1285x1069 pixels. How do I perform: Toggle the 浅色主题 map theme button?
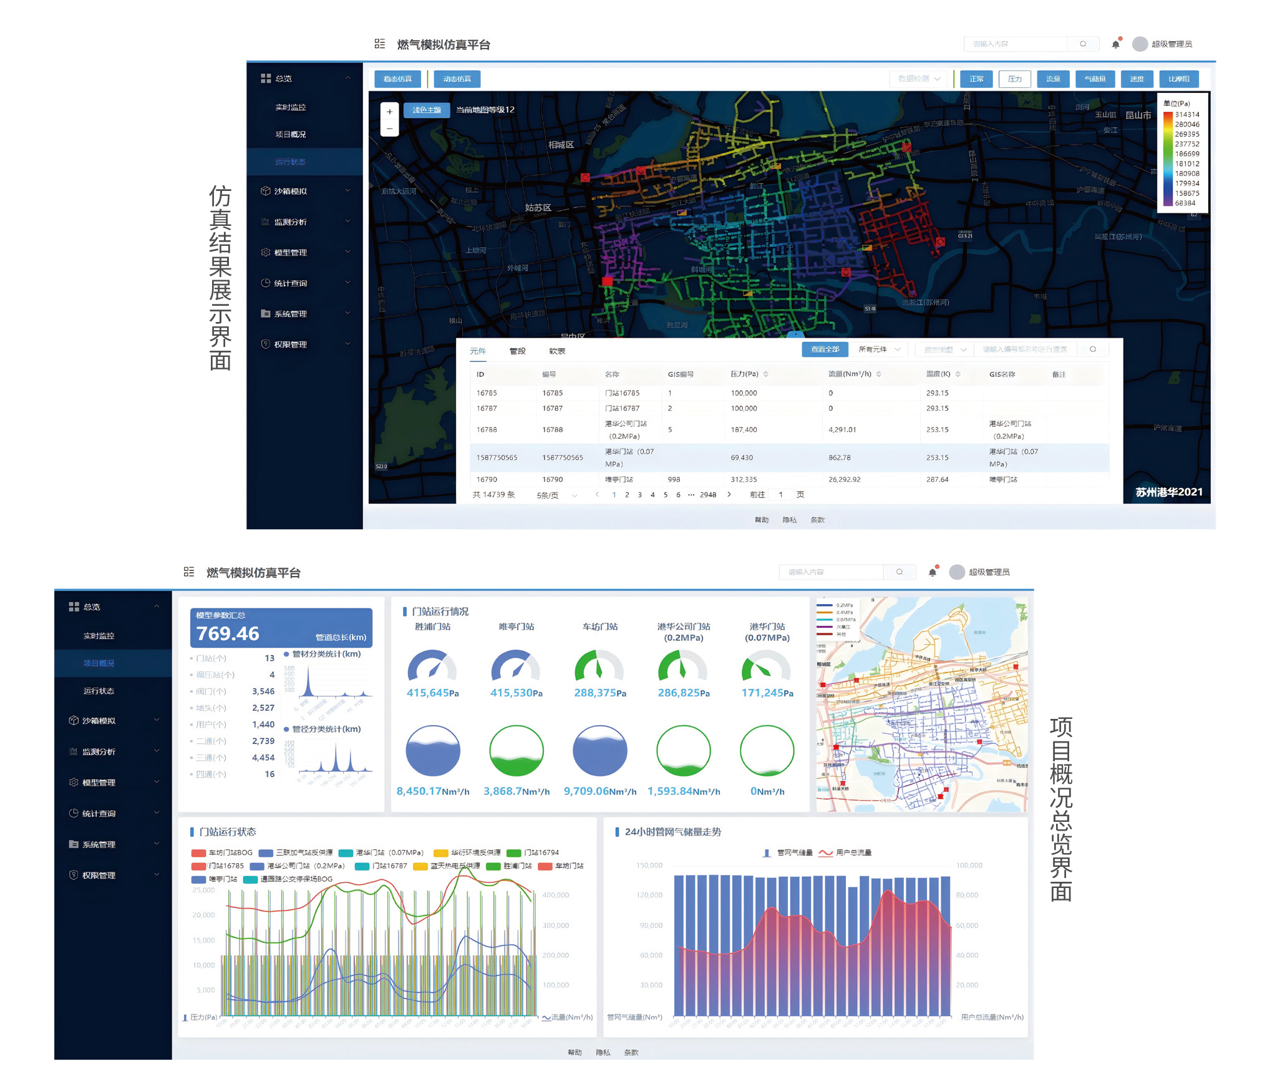click(427, 110)
